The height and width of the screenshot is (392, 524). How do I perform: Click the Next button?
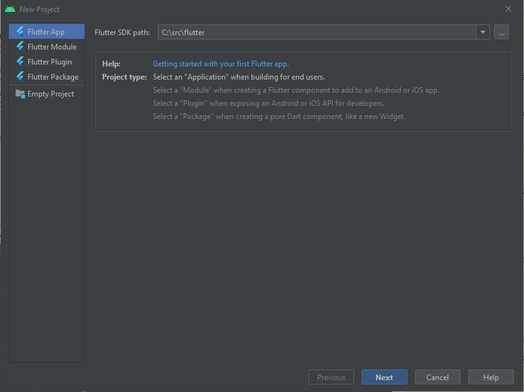coord(384,377)
